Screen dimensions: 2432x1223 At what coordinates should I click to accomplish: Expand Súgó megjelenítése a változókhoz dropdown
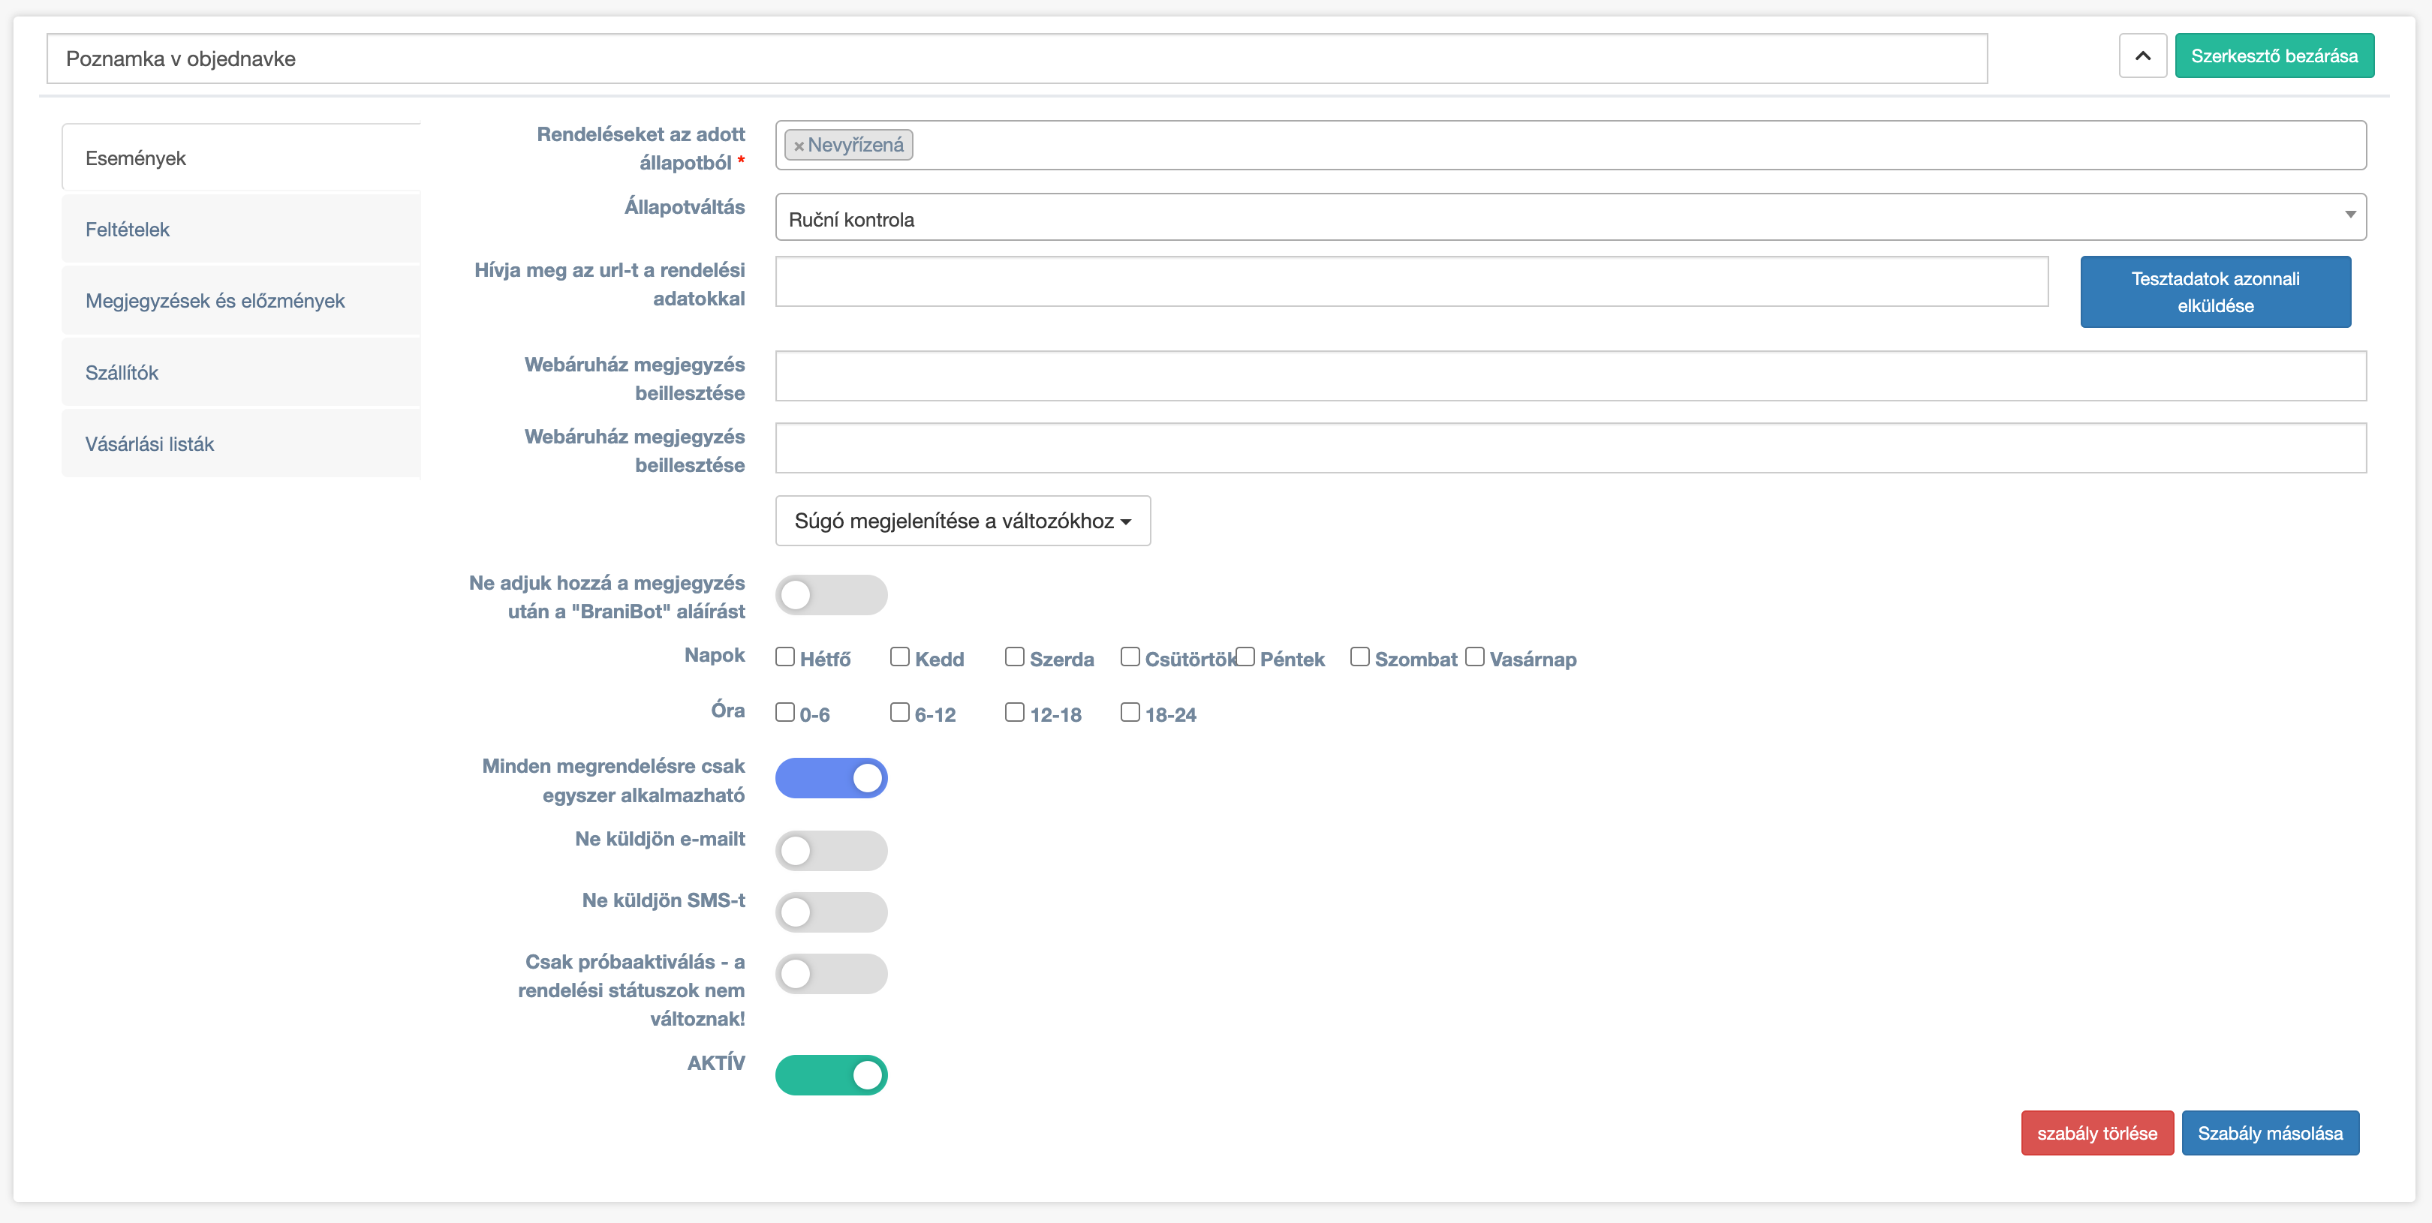(x=962, y=521)
